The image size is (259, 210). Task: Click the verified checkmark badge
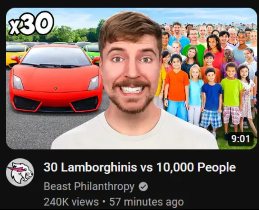[x=143, y=187]
